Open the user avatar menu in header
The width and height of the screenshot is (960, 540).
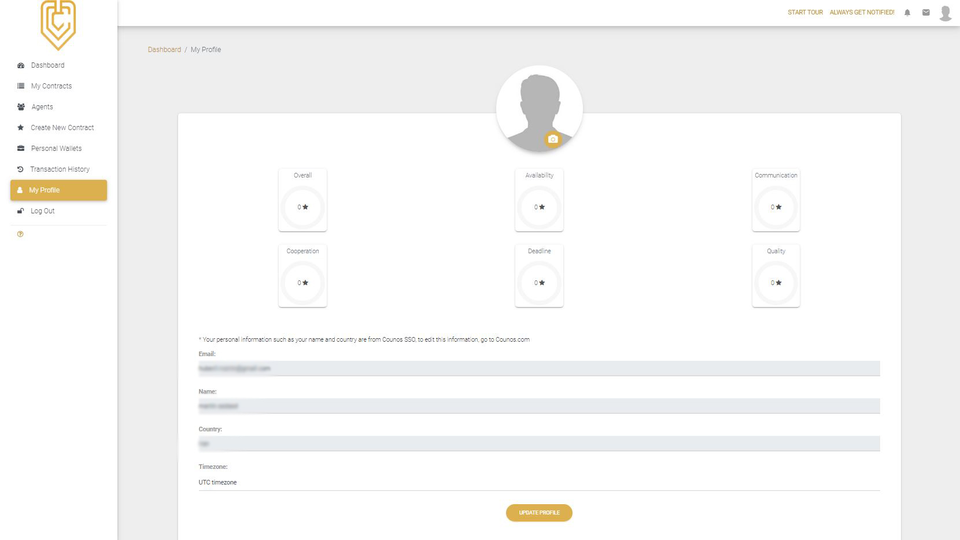(x=946, y=13)
